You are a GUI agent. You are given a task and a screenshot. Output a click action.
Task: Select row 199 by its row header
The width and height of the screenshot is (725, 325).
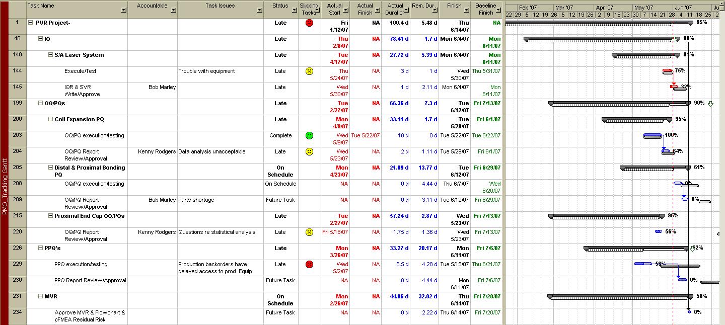point(18,104)
